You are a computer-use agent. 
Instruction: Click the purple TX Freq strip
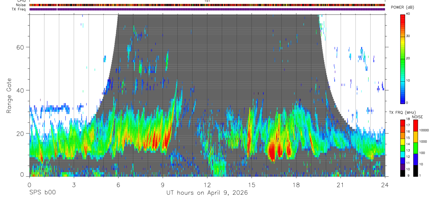(207, 9)
